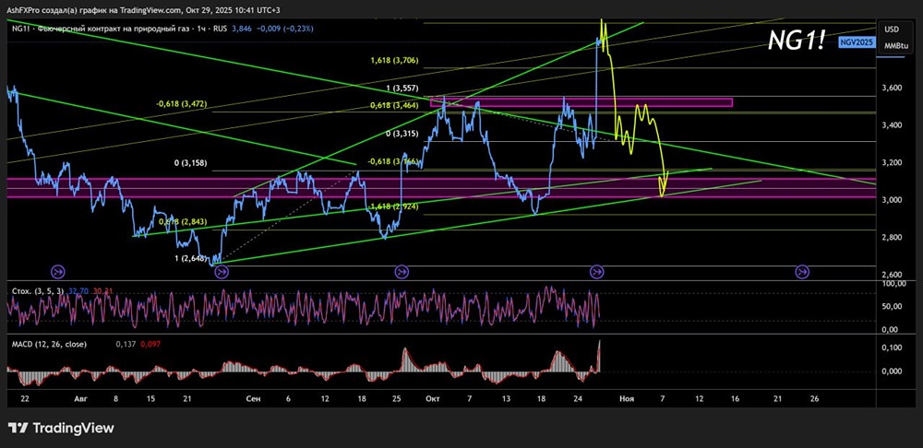This screenshot has width=923, height=448.
Task: Click the TradingView logo
Action: pyautogui.click(x=61, y=428)
